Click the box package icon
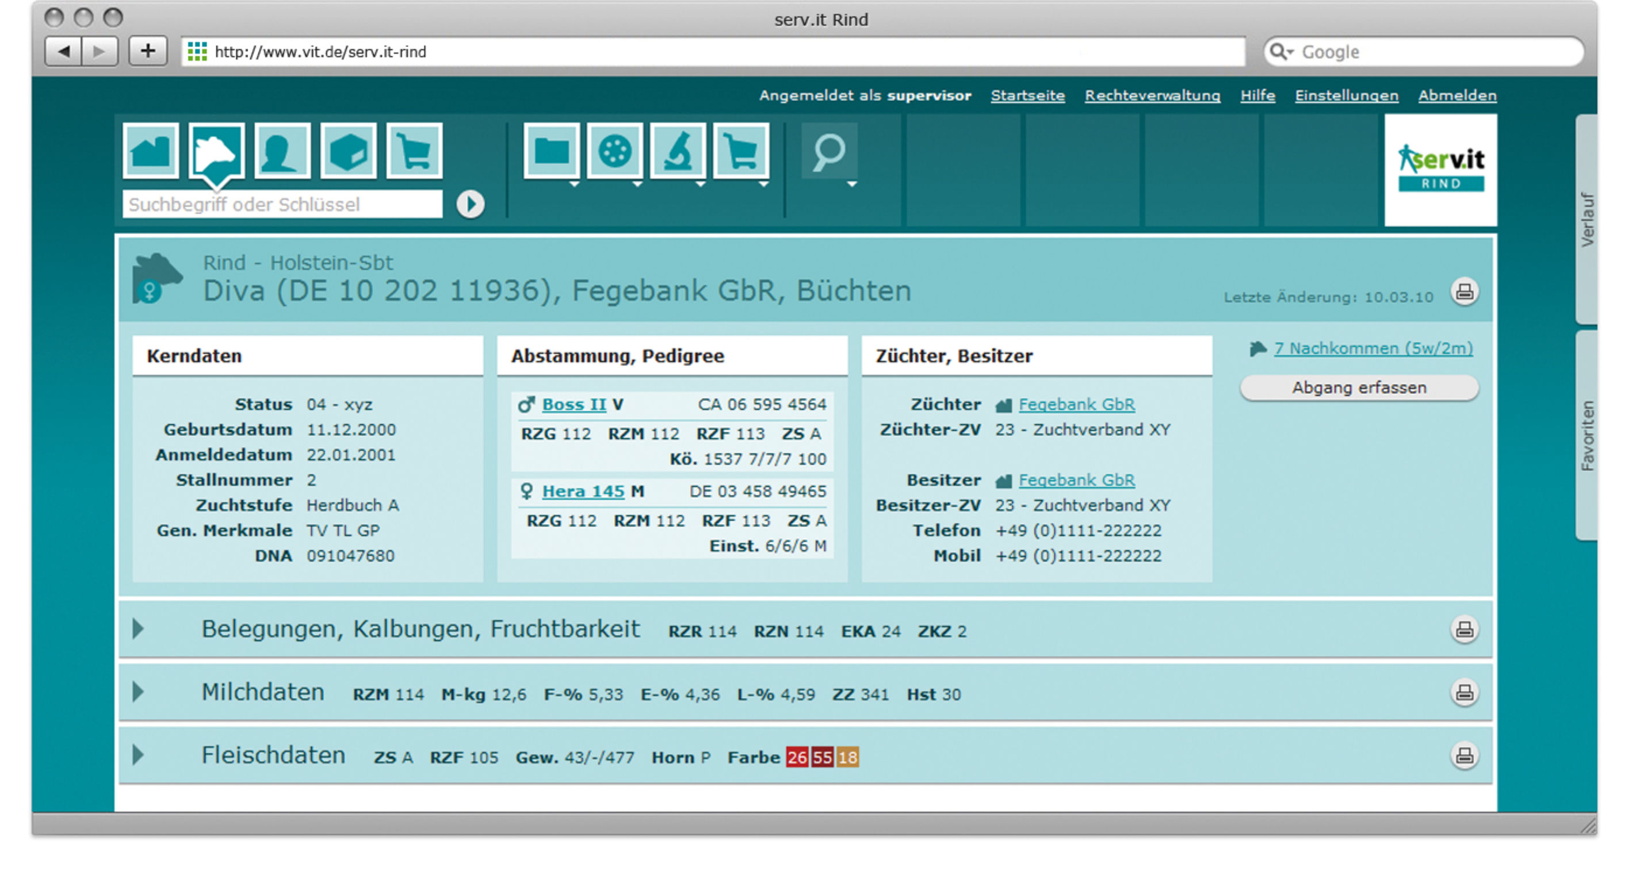 coord(349,151)
